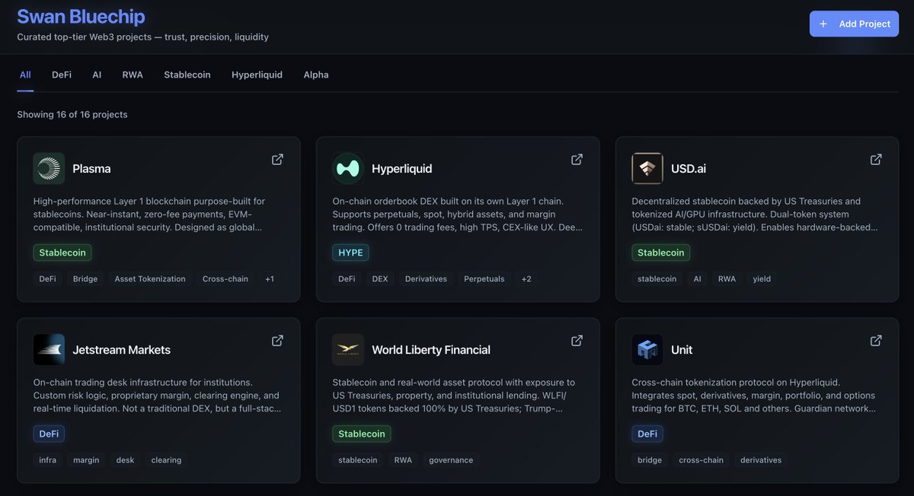This screenshot has width=914, height=496.
Task: Click Jetstream's margin tag
Action: pos(86,460)
